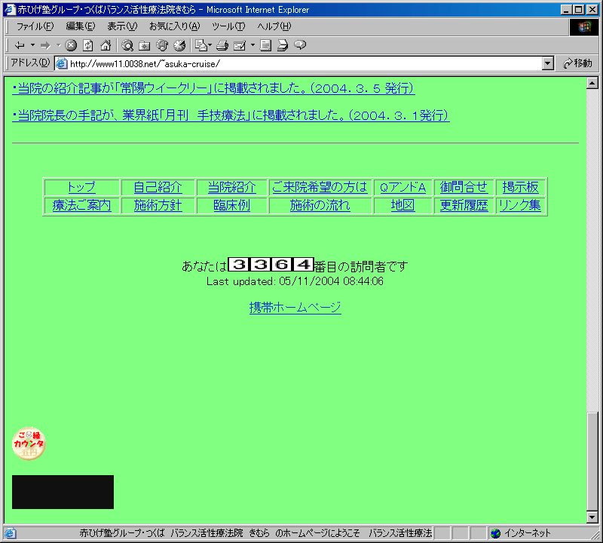Image resolution: width=603 pixels, height=543 pixels.
Task: Expand the address bar dropdown
Action: (548, 63)
